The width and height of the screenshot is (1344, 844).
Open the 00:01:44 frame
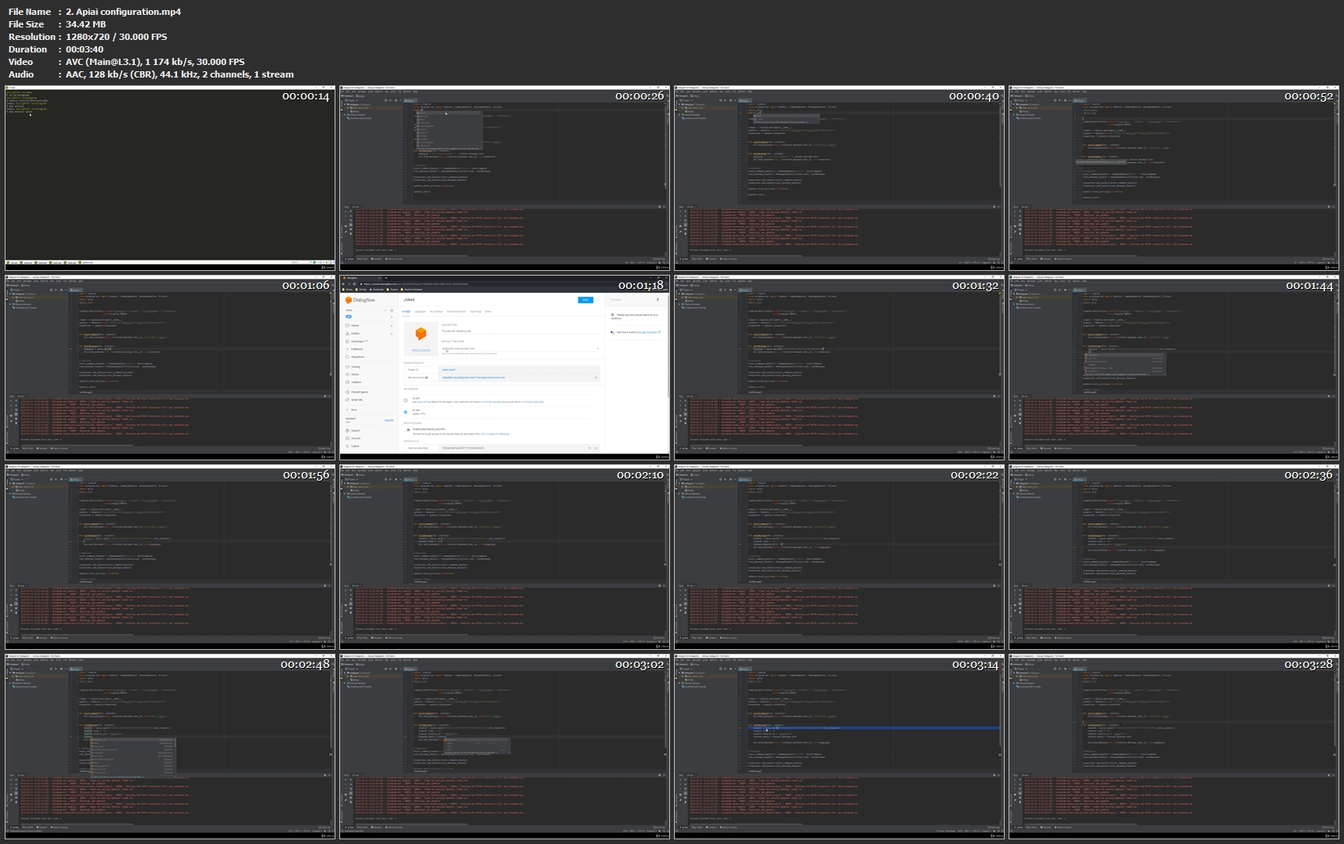coord(1174,367)
